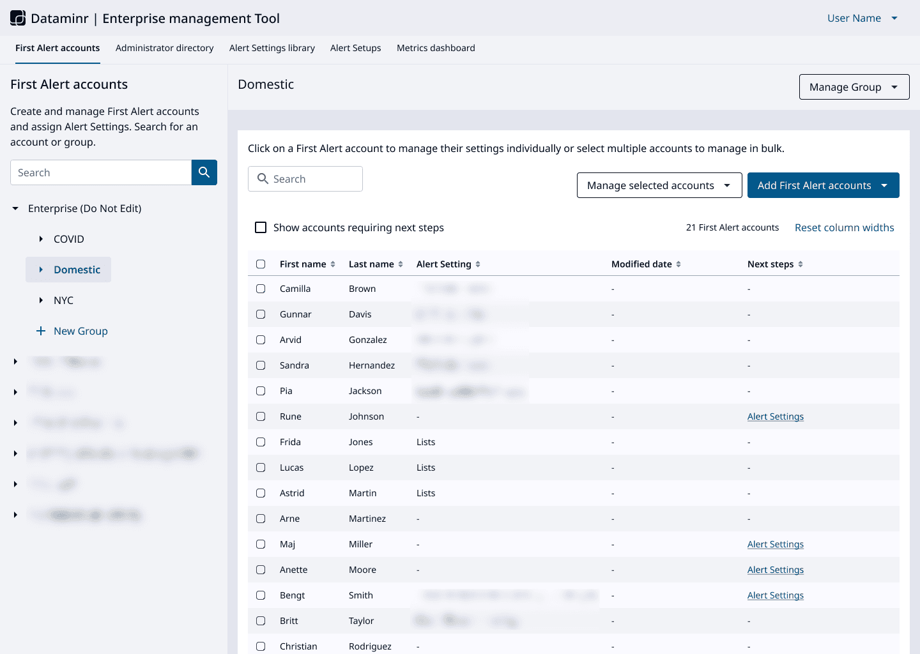Sort by Last name column arrows
The width and height of the screenshot is (920, 654).
pos(401,264)
